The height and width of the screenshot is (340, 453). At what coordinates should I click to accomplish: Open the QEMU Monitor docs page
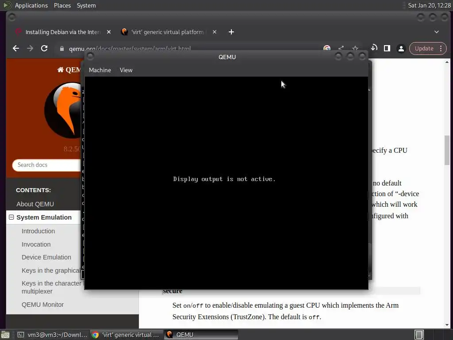(42, 305)
